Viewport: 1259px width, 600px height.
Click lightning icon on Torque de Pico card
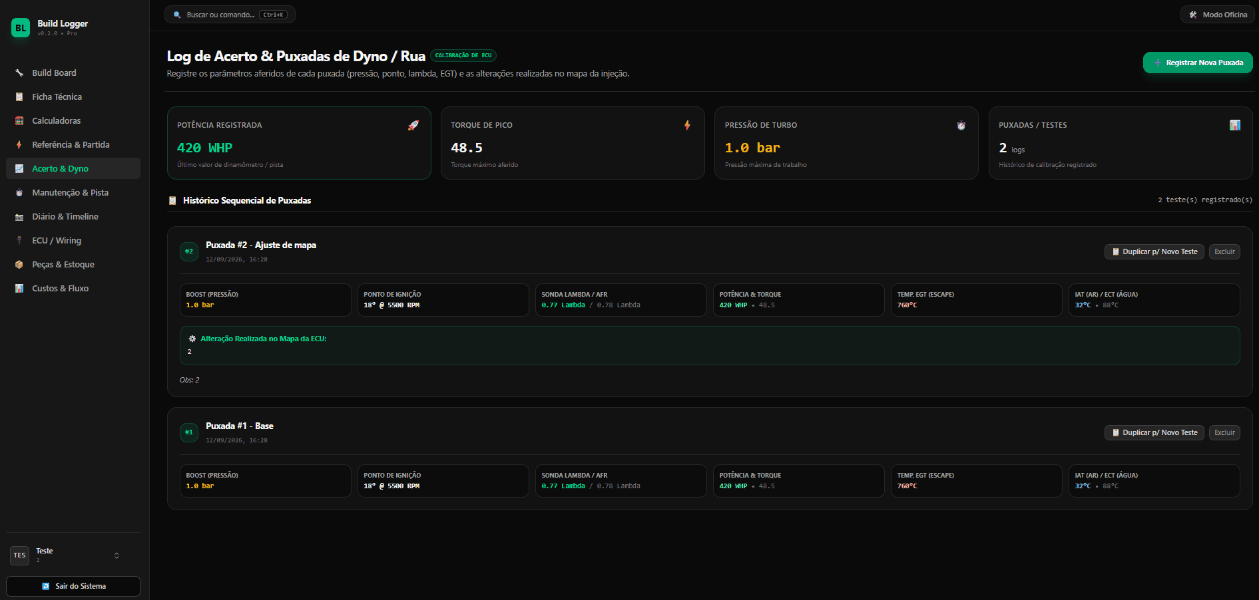[687, 125]
